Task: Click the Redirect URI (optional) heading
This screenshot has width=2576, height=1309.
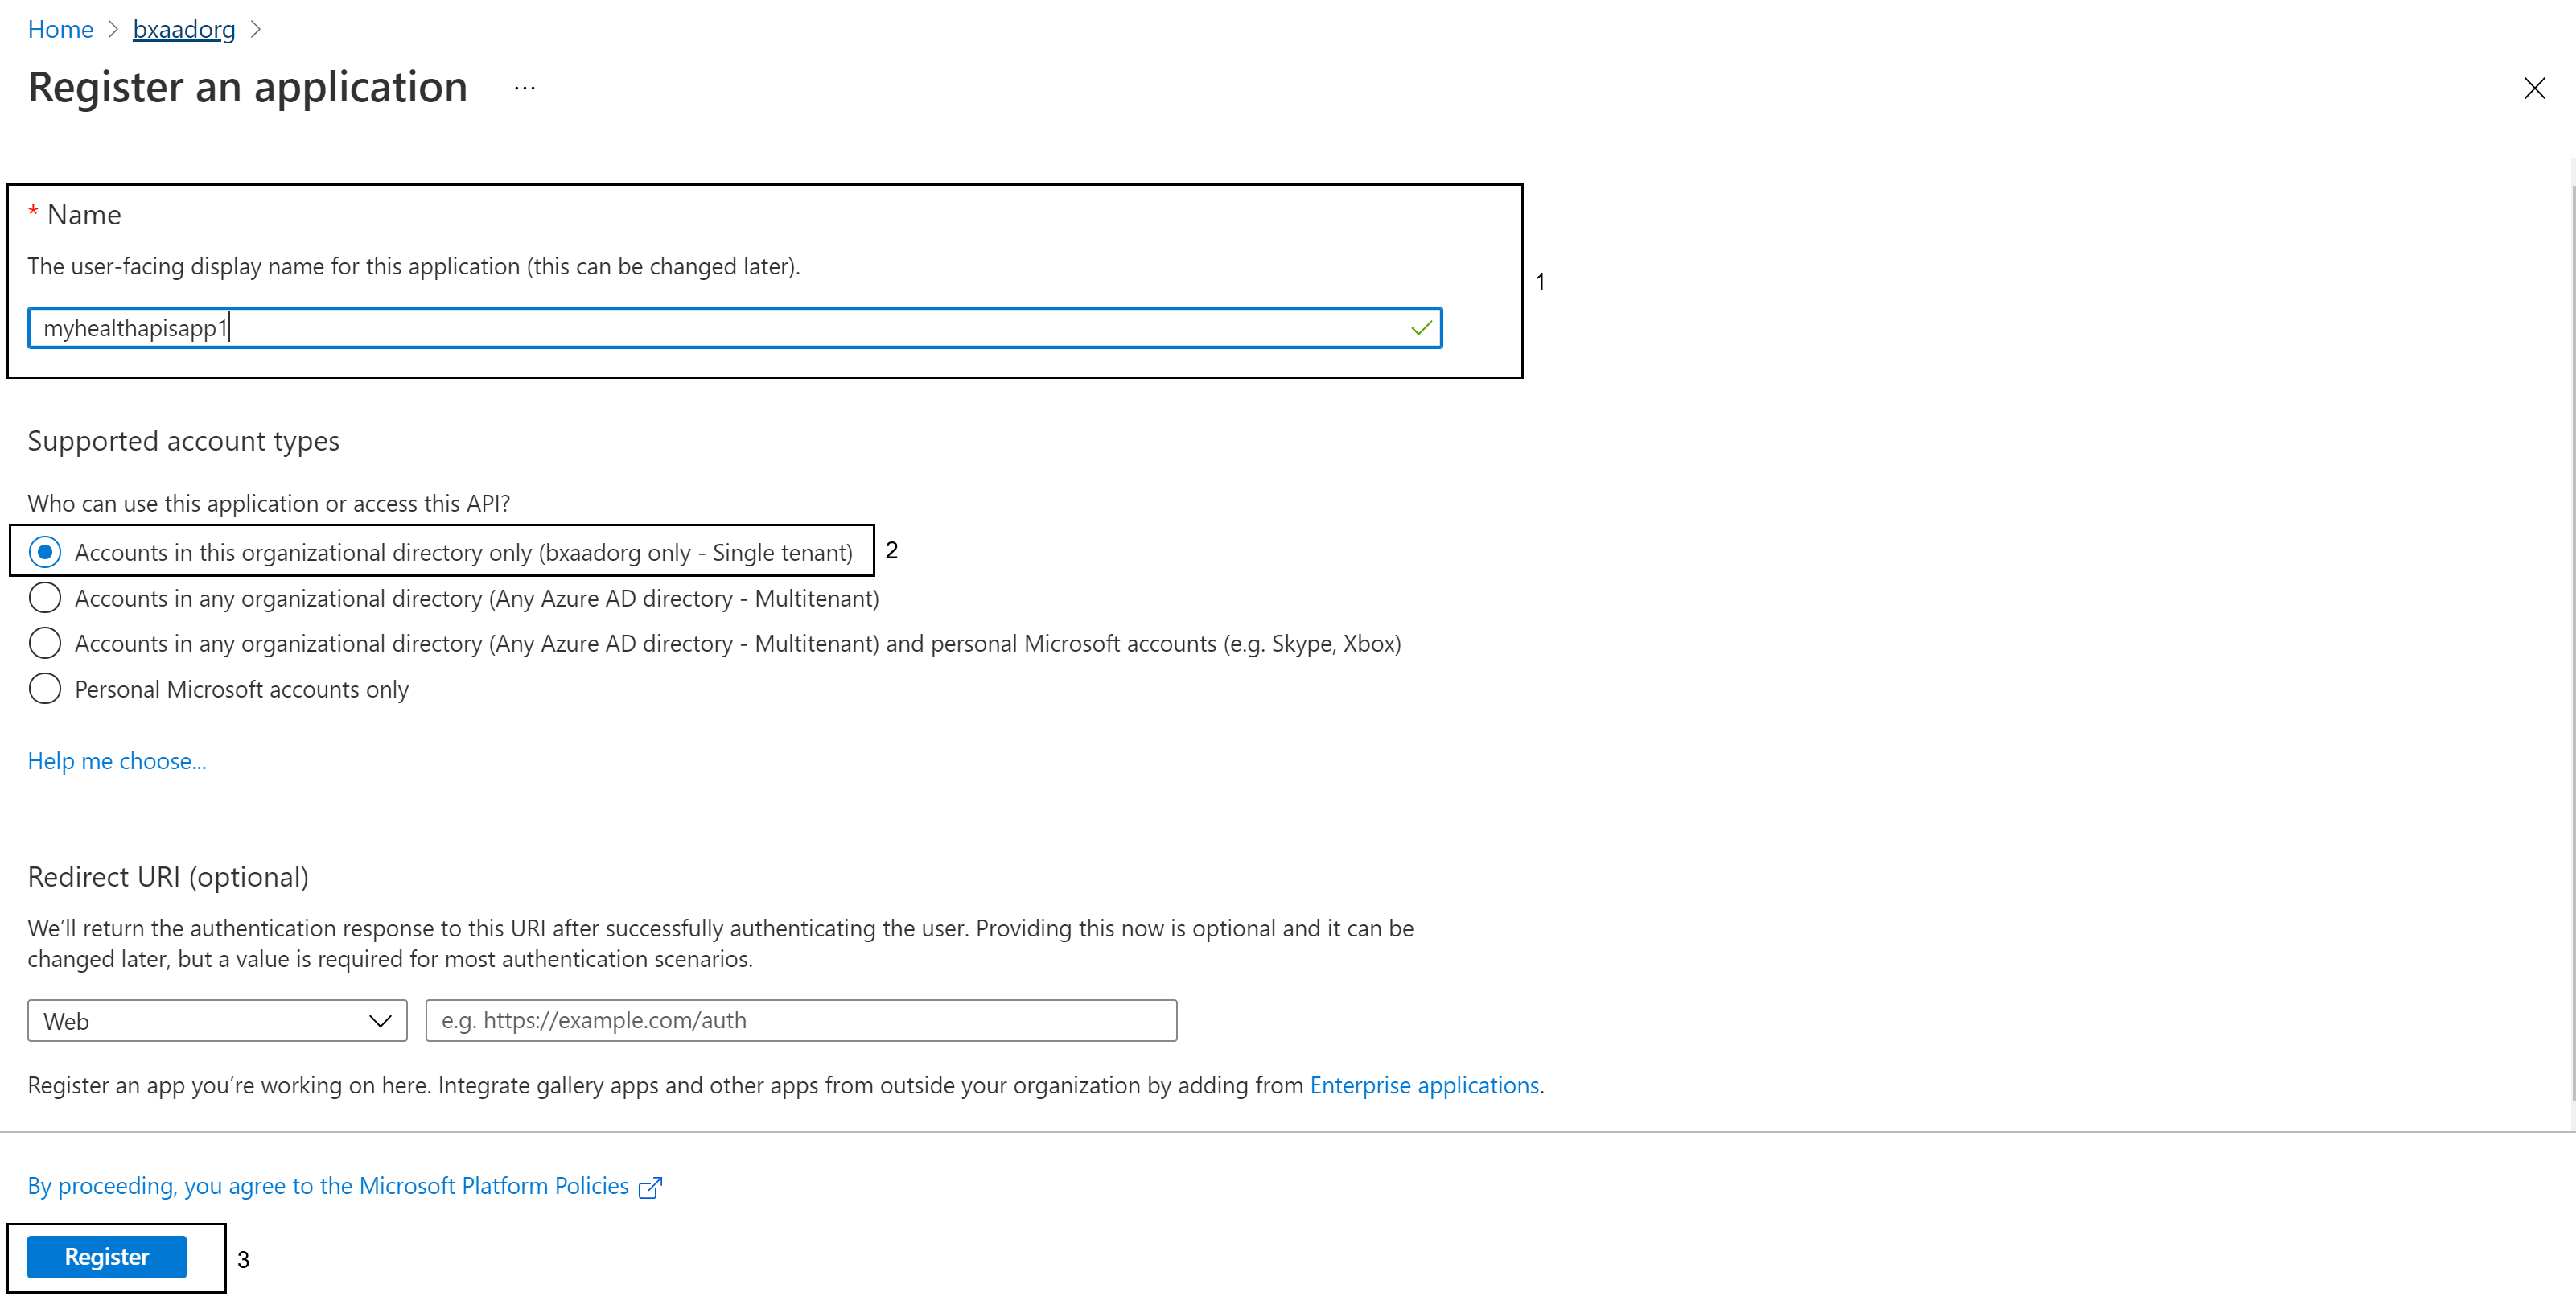Action: [x=168, y=877]
